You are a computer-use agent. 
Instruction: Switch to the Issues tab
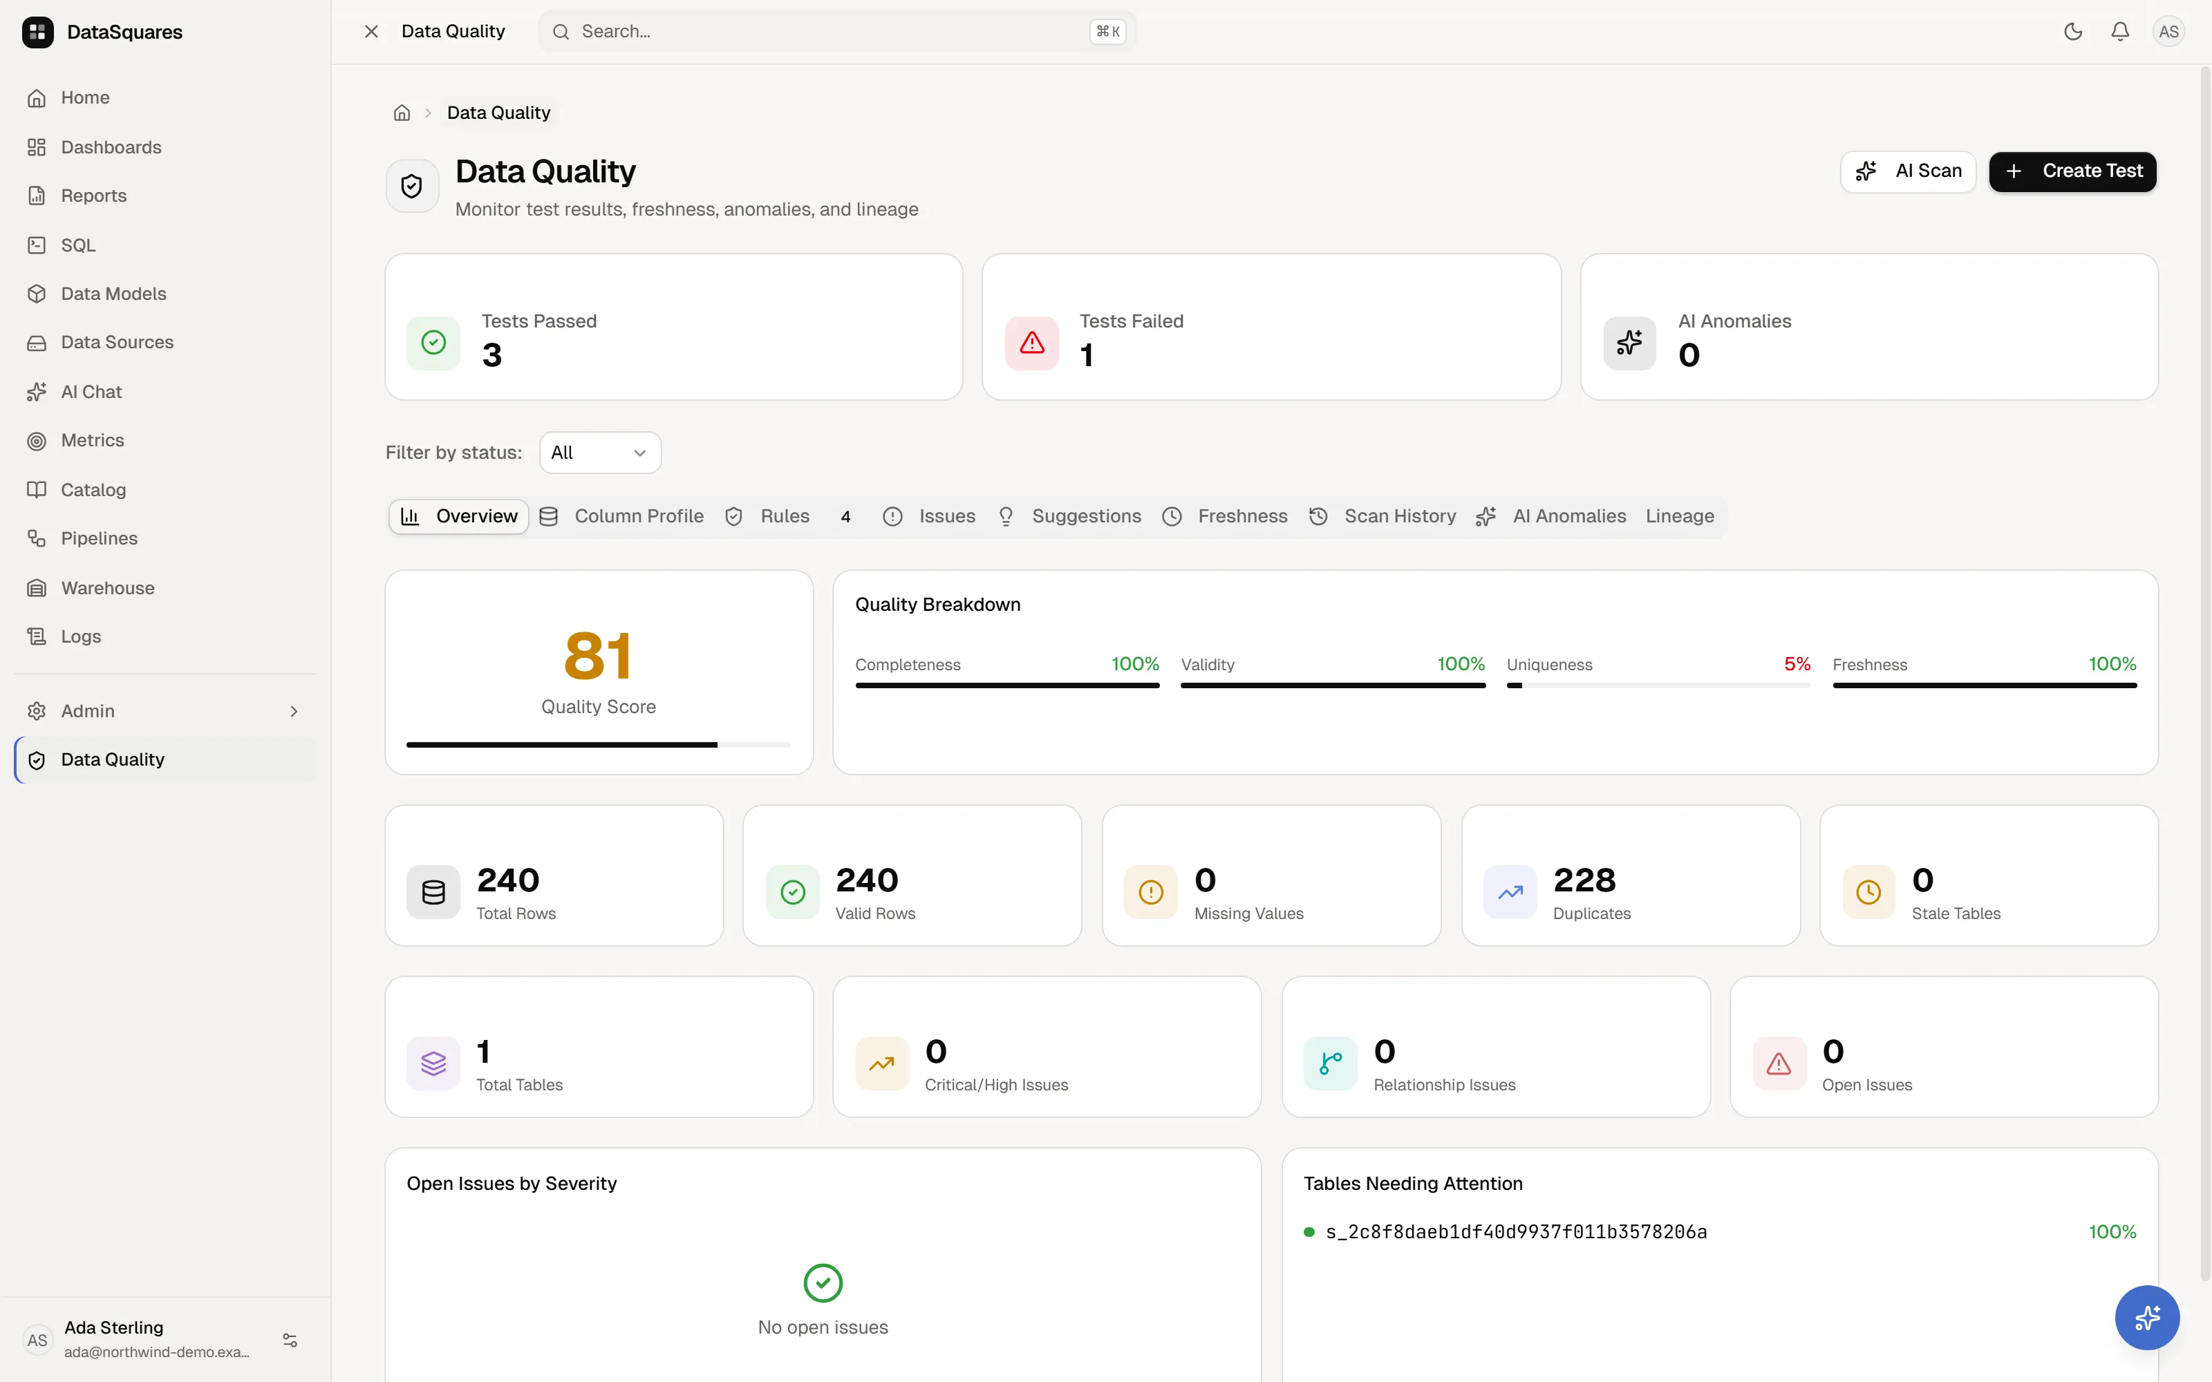(x=930, y=516)
